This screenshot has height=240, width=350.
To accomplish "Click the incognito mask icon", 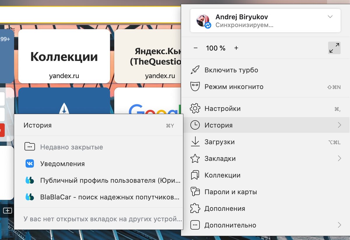I will click(x=195, y=87).
